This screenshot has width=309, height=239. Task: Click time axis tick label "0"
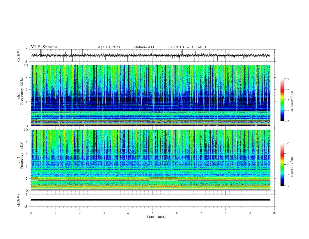pos(31,213)
